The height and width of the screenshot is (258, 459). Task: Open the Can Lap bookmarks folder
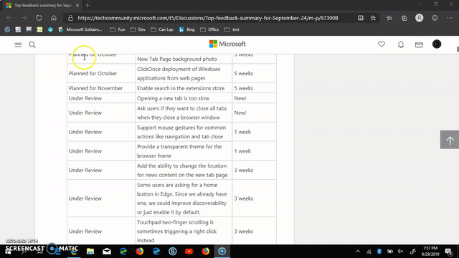pyautogui.click(x=162, y=29)
